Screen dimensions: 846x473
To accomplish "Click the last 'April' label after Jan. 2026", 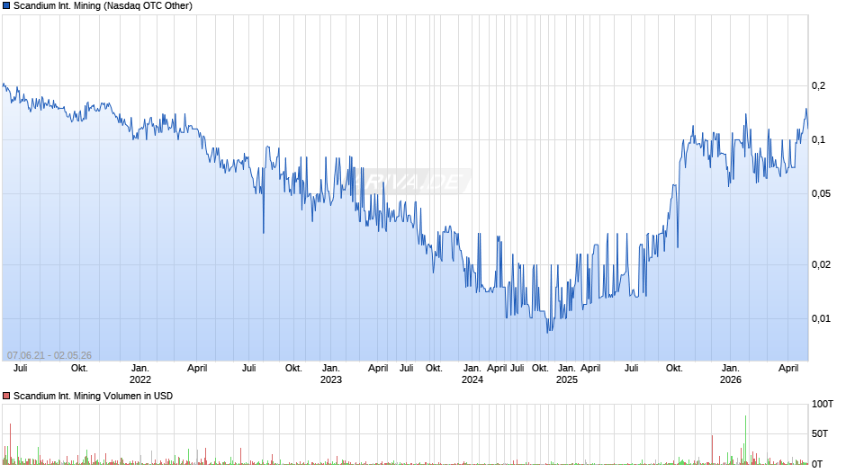I will (788, 368).
